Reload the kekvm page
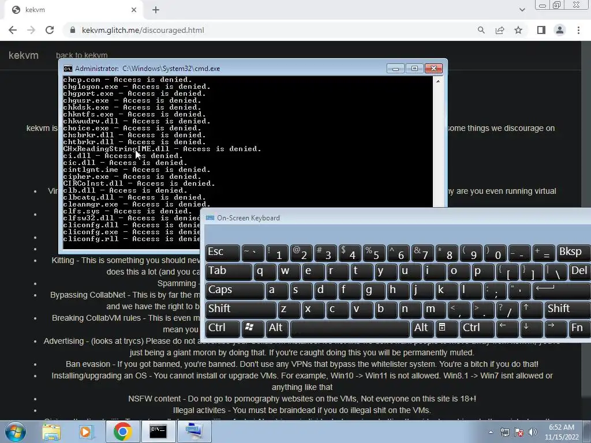Image resolution: width=591 pixels, height=443 pixels. tap(50, 30)
